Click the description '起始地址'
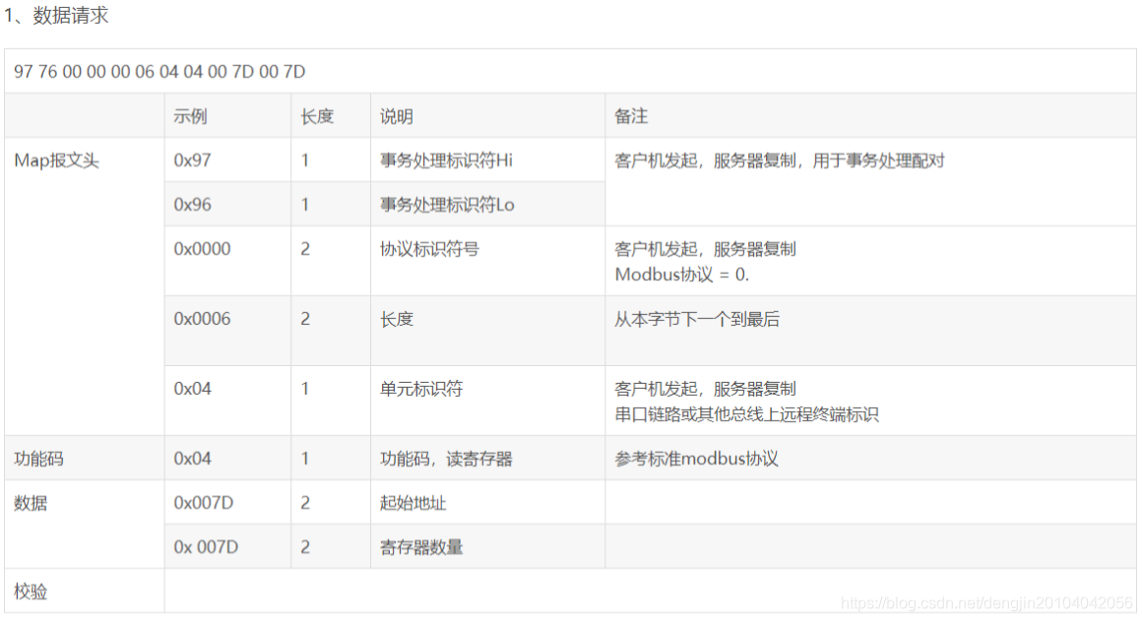The width and height of the screenshot is (1142, 621). pos(412,504)
